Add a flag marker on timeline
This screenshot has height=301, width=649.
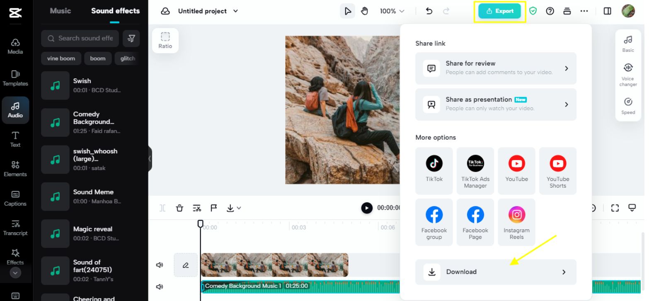pyautogui.click(x=214, y=208)
